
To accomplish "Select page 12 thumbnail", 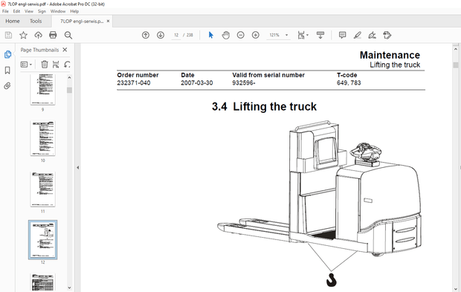I will coord(42,240).
